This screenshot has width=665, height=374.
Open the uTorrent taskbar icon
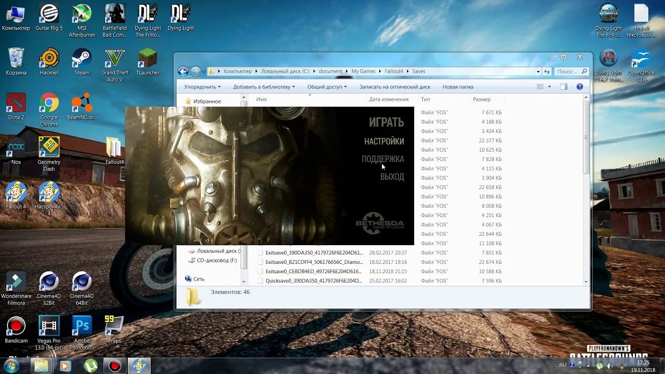point(90,366)
